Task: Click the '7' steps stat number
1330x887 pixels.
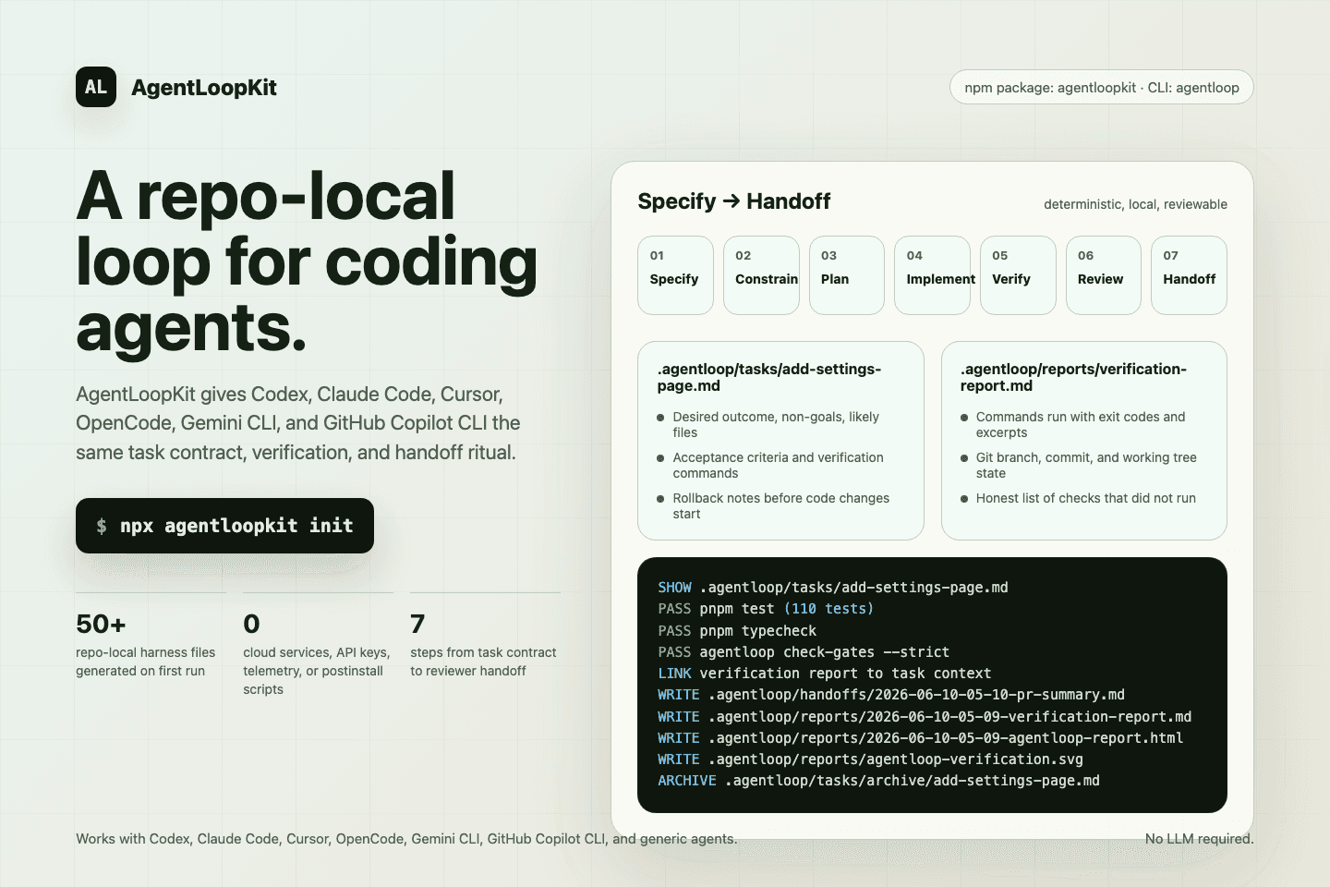Action: click(x=417, y=625)
